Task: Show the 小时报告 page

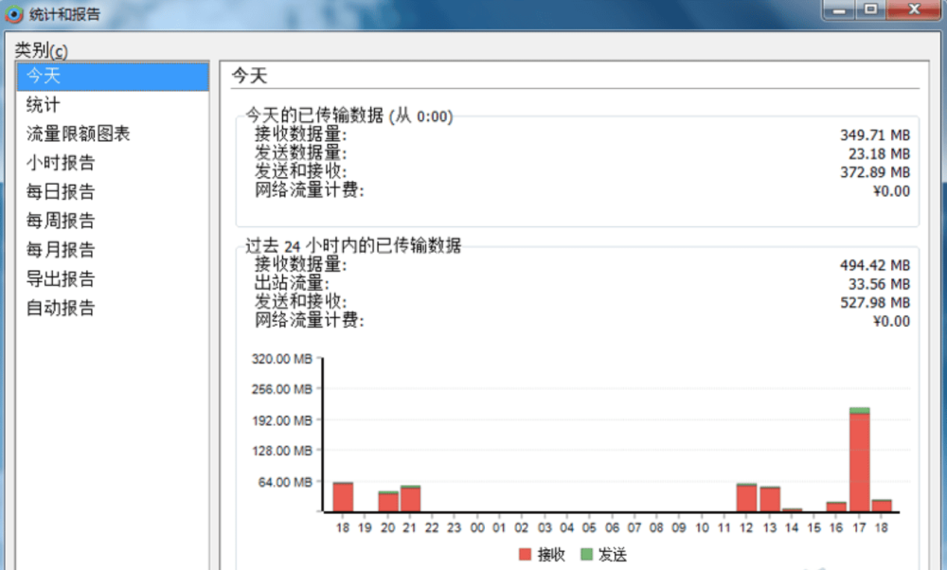Action: tap(113, 163)
